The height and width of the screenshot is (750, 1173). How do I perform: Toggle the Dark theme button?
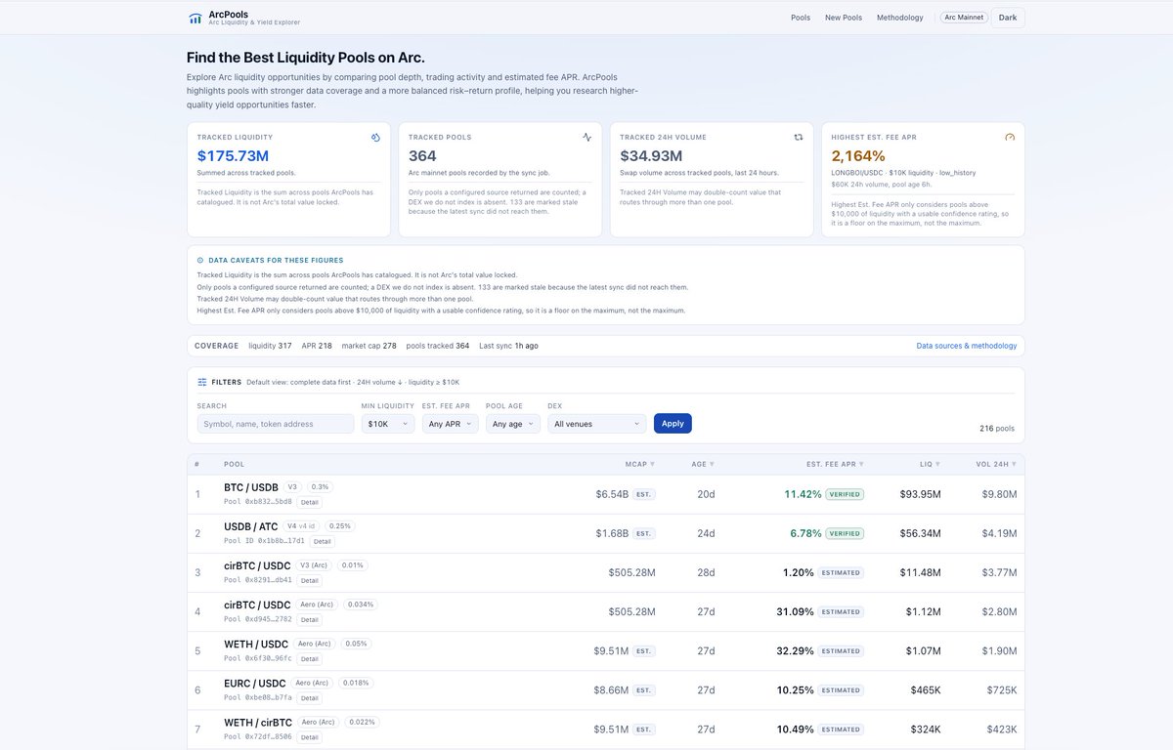pos(1008,18)
